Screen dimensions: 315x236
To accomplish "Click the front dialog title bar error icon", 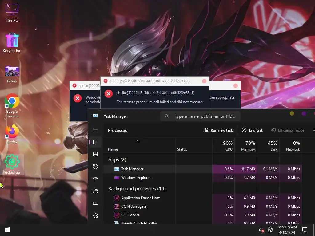I will point(106,81).
